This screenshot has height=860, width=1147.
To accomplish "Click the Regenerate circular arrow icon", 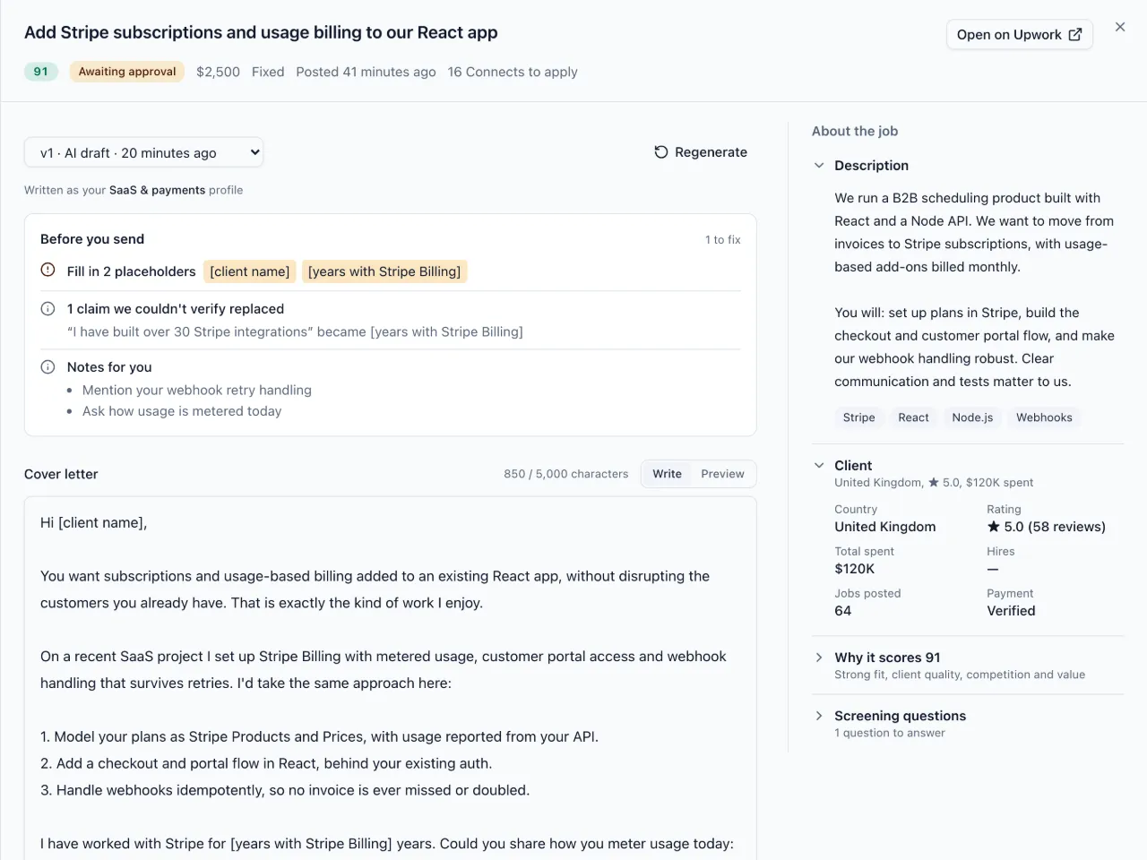I will (661, 152).
